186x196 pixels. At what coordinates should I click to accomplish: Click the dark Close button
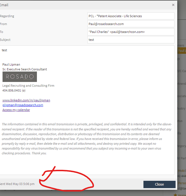[x=159, y=184]
